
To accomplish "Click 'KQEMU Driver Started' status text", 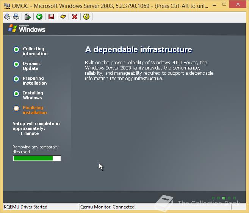I will point(25,207).
